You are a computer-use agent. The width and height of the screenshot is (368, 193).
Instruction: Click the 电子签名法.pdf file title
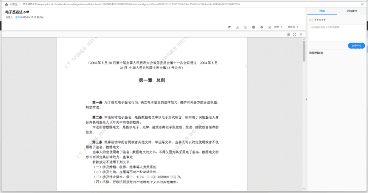(x=17, y=12)
